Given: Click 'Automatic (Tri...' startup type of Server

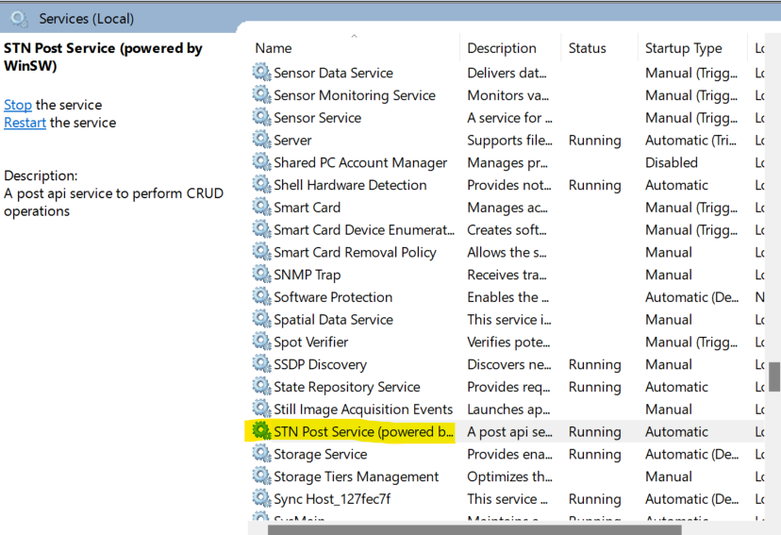Looking at the screenshot, I should (690, 141).
